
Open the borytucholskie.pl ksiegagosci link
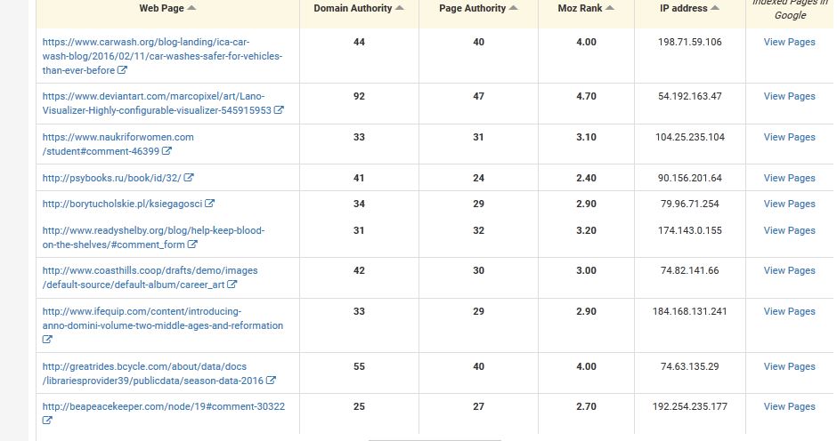[x=123, y=204]
